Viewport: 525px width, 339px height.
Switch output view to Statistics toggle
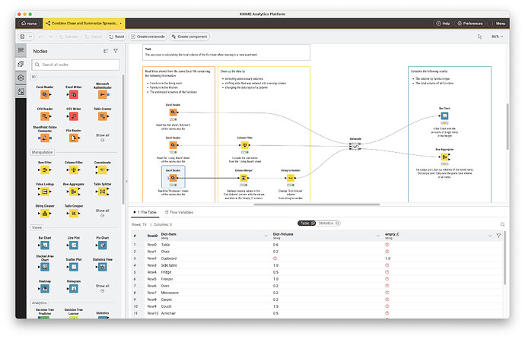[x=329, y=223]
